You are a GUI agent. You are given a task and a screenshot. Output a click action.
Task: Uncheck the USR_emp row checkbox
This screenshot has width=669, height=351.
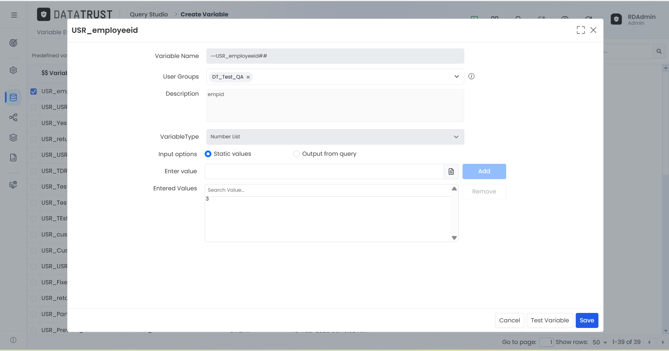34,92
